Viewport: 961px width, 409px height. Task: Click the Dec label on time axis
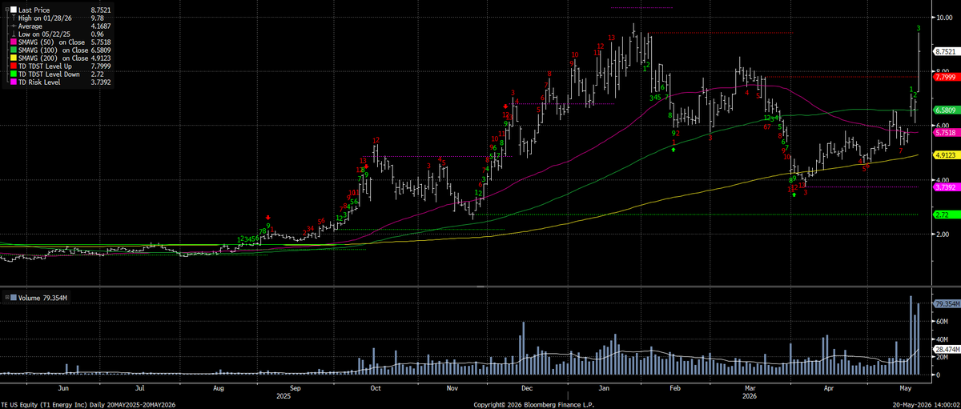coord(525,387)
